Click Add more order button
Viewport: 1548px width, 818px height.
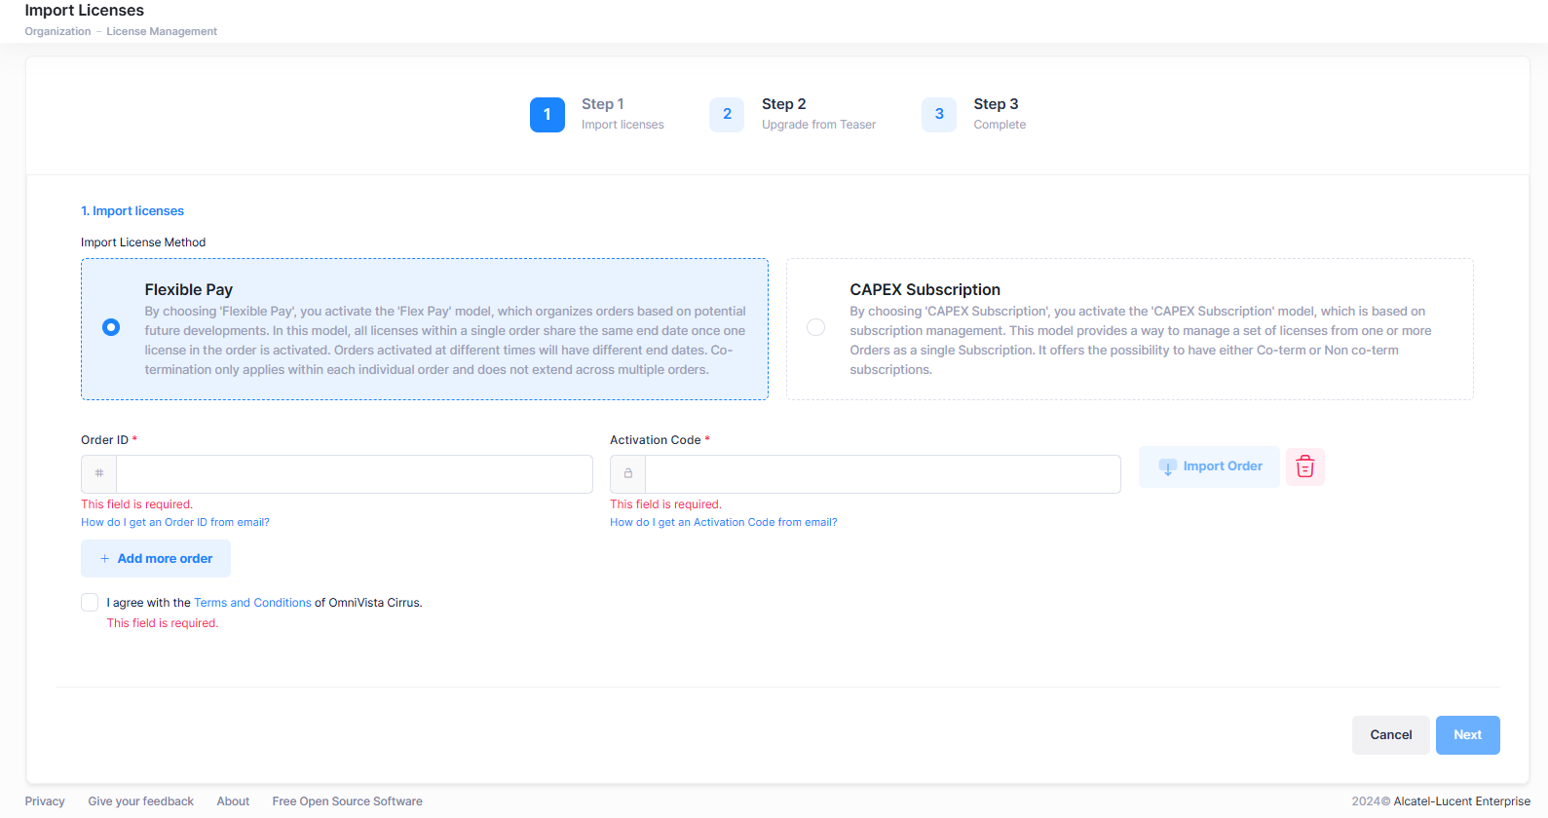tap(156, 559)
